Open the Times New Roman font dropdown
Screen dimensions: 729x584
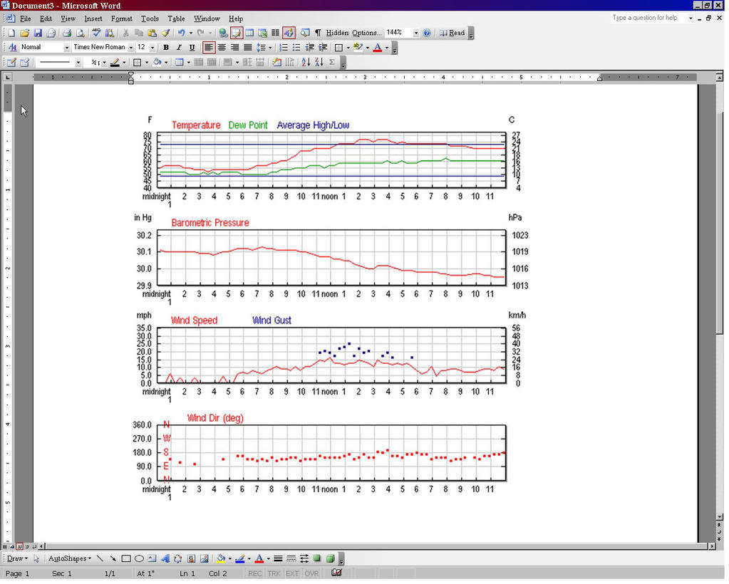point(130,48)
